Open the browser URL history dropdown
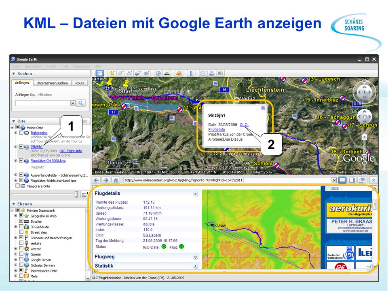 click(334, 180)
